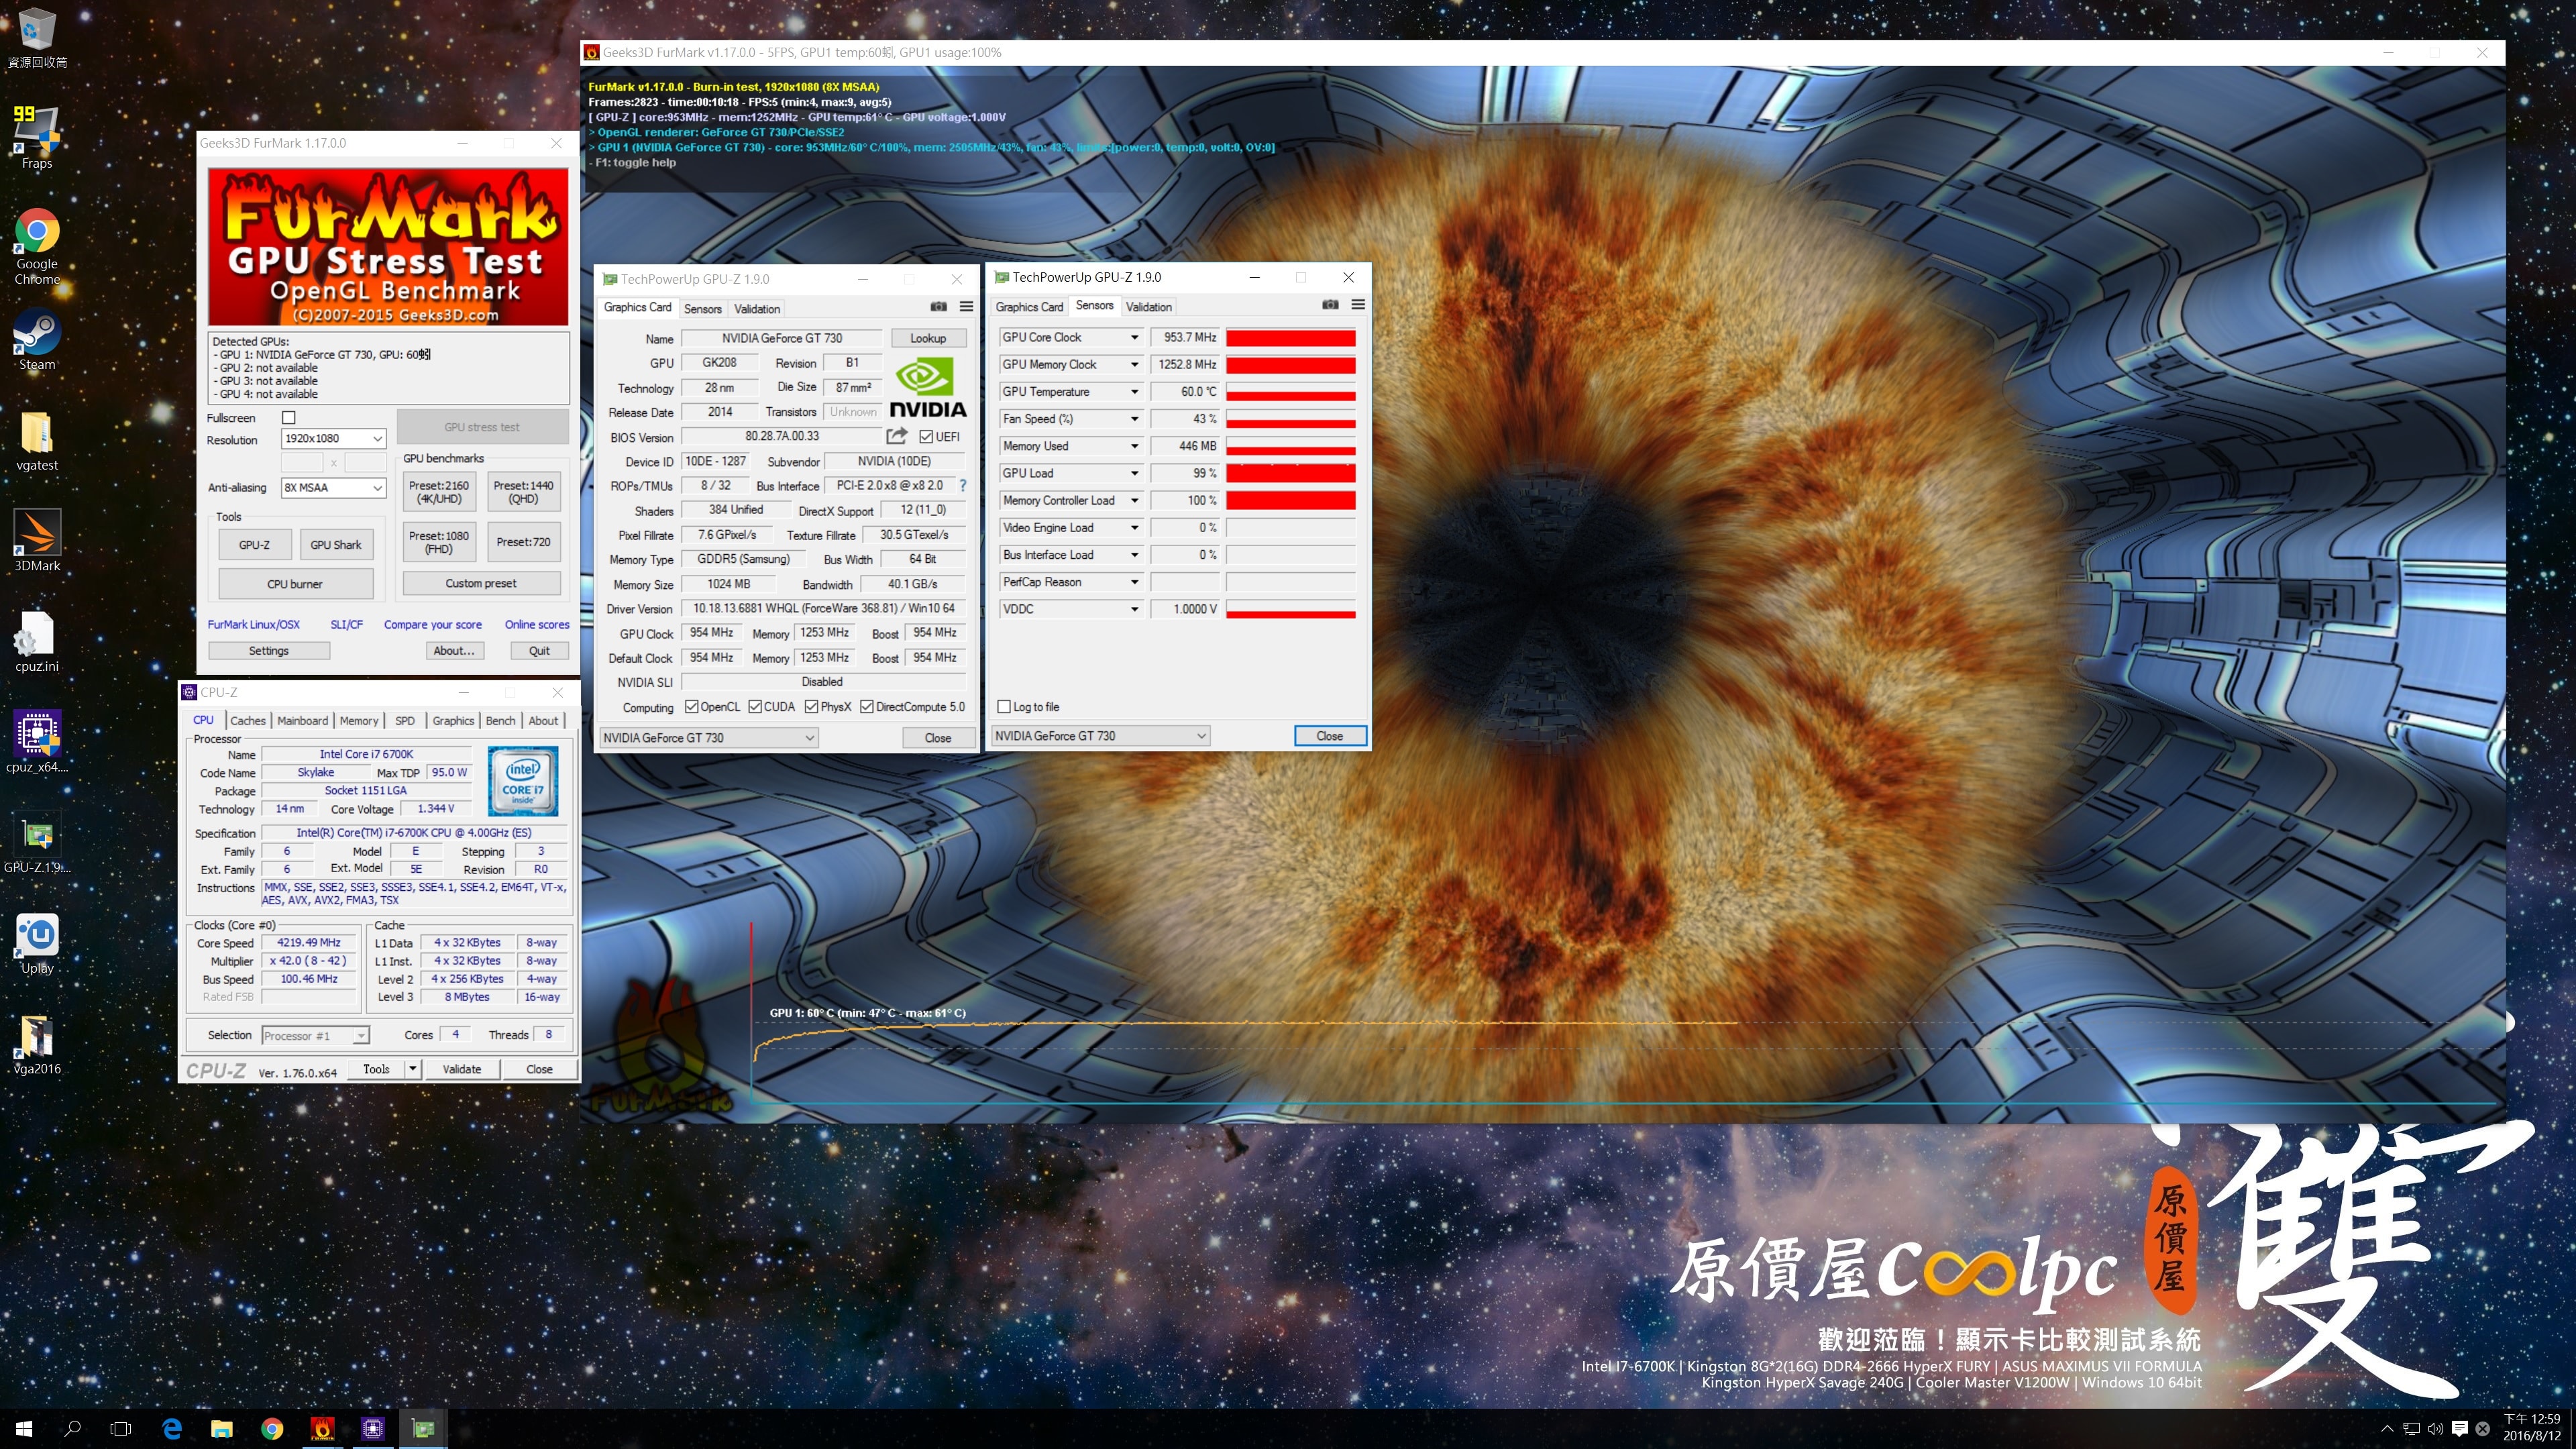This screenshot has height=1449, width=2576.
Task: Click the GPU Load red graph bar
Action: click(x=1291, y=473)
